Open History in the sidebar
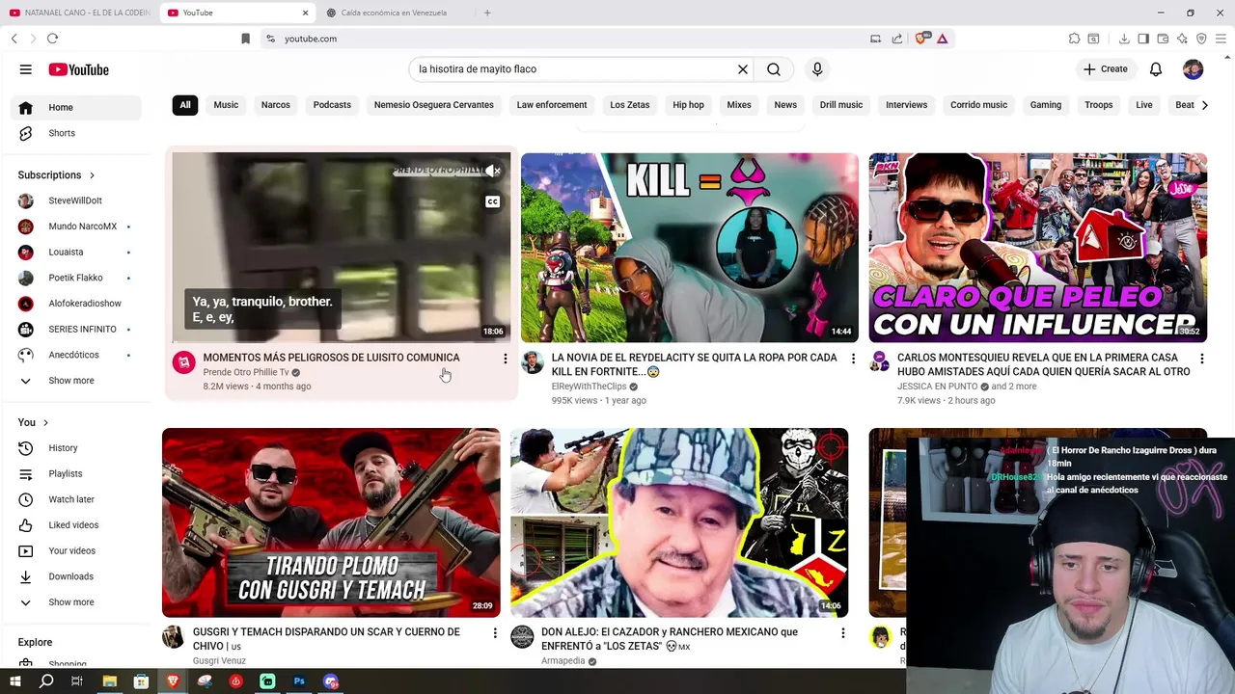1235x694 pixels. (x=76, y=448)
